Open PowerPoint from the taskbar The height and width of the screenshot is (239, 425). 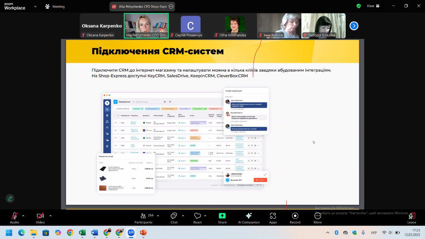click(x=143, y=232)
